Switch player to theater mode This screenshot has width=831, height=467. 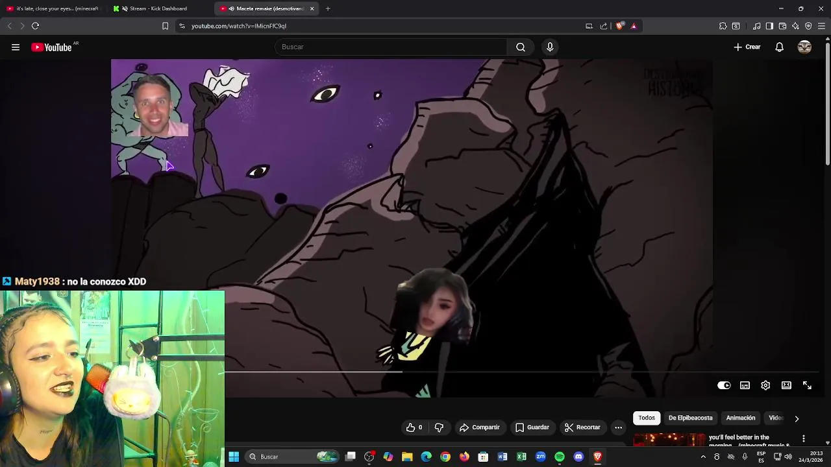(x=786, y=385)
